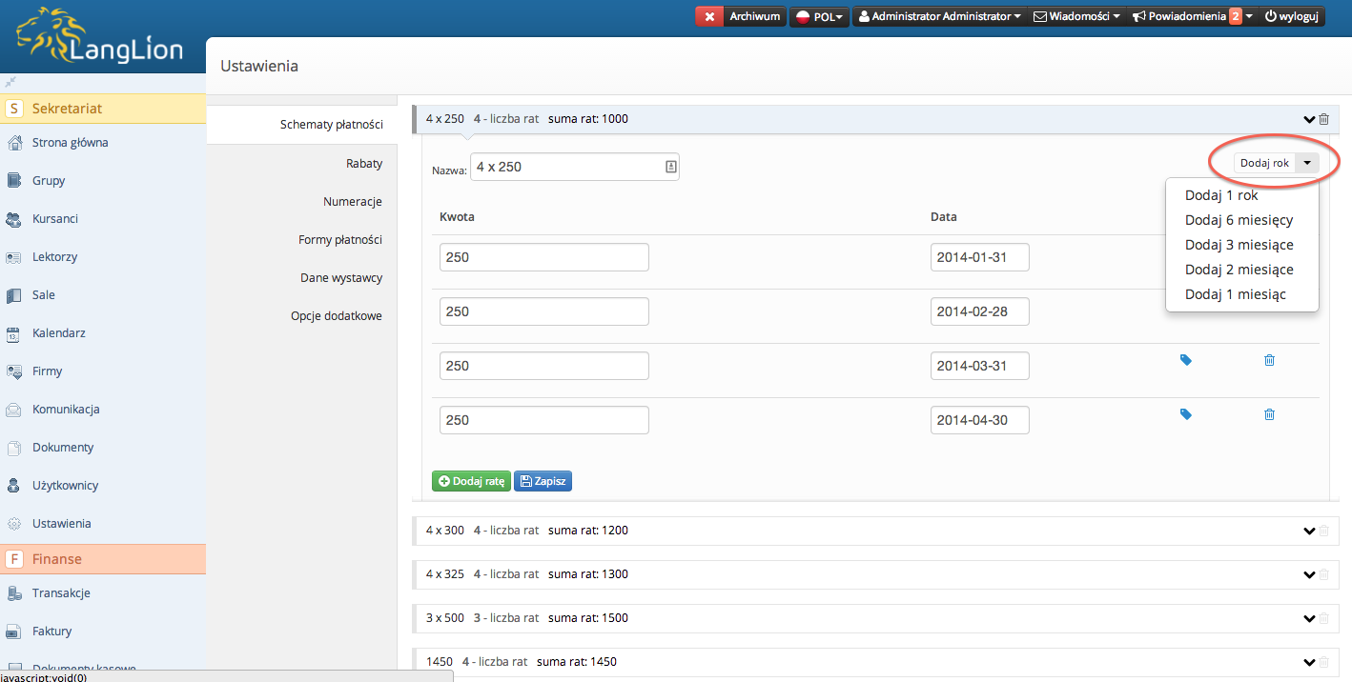The height and width of the screenshot is (682, 1352).
Task: Delete the 2014-04-30 installment with trash icon
Action: [1269, 414]
